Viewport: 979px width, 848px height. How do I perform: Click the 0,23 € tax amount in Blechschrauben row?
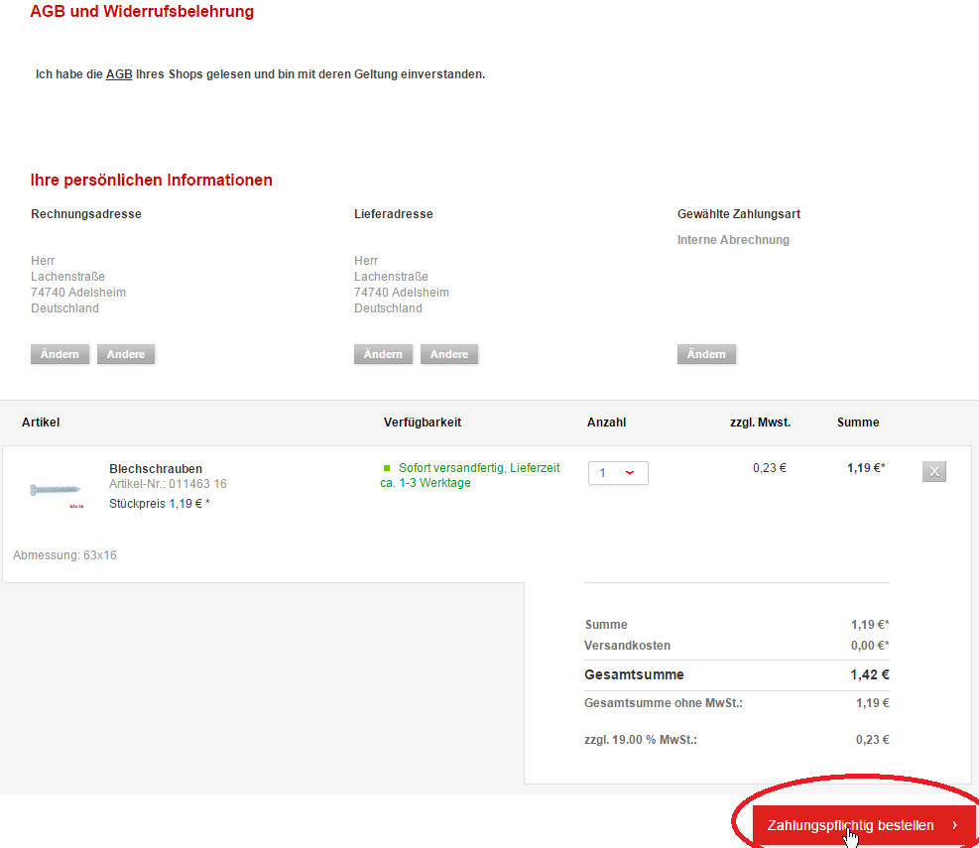point(770,468)
